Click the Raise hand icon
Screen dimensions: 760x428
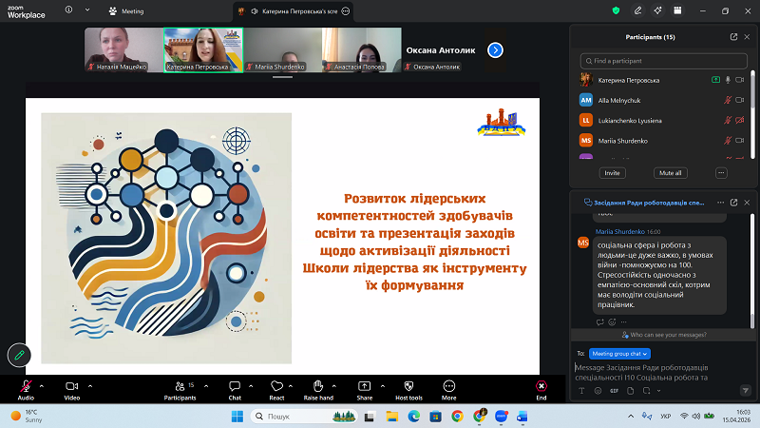coord(318,386)
